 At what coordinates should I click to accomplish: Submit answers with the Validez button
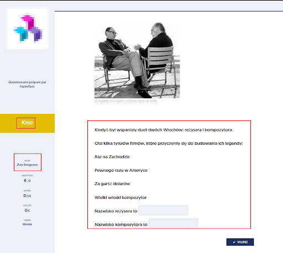point(240,242)
